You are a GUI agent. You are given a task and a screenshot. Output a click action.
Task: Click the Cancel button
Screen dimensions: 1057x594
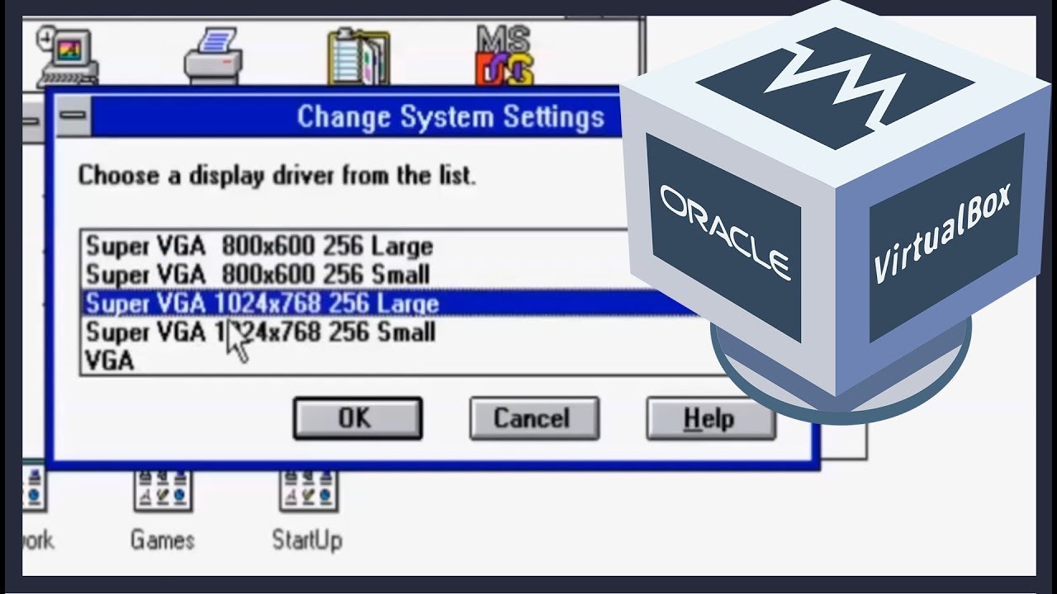click(x=533, y=418)
